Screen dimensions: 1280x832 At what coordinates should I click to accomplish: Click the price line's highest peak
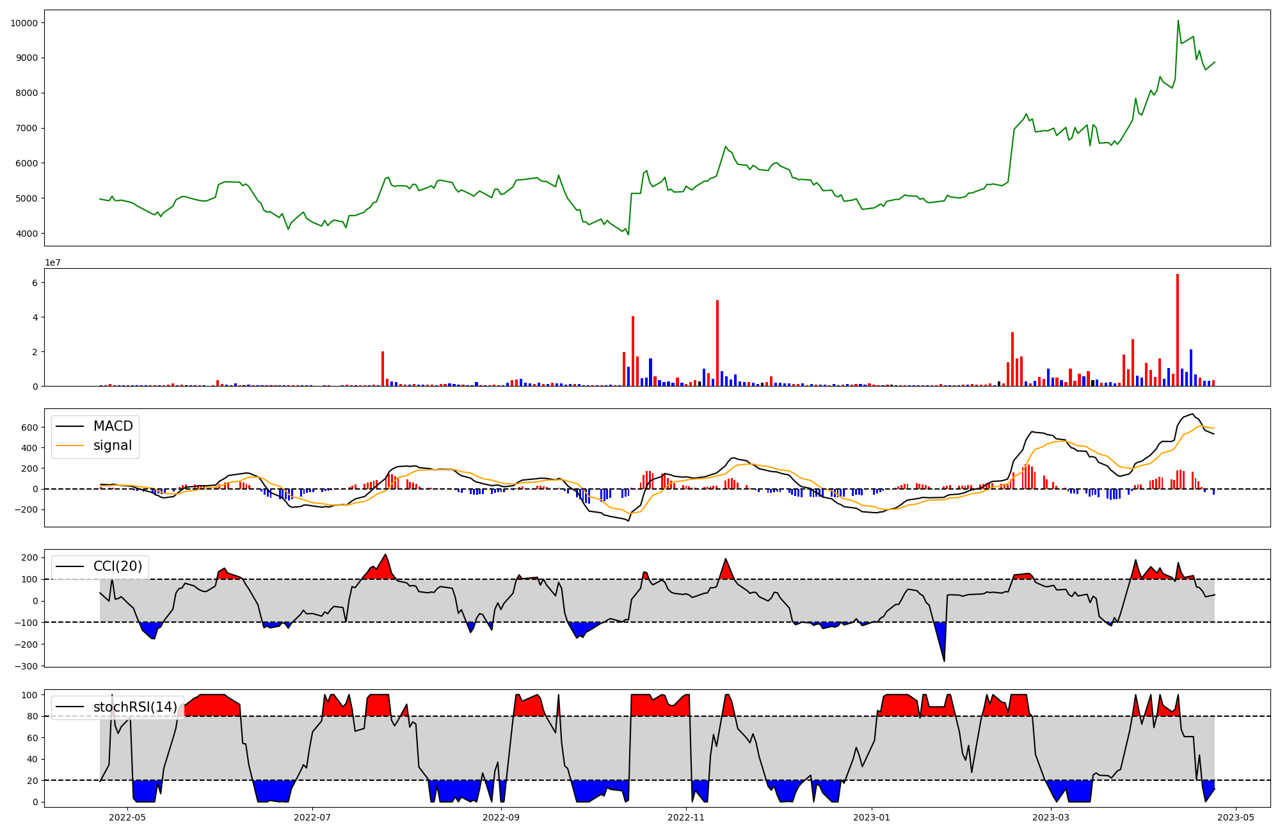[x=1178, y=21]
